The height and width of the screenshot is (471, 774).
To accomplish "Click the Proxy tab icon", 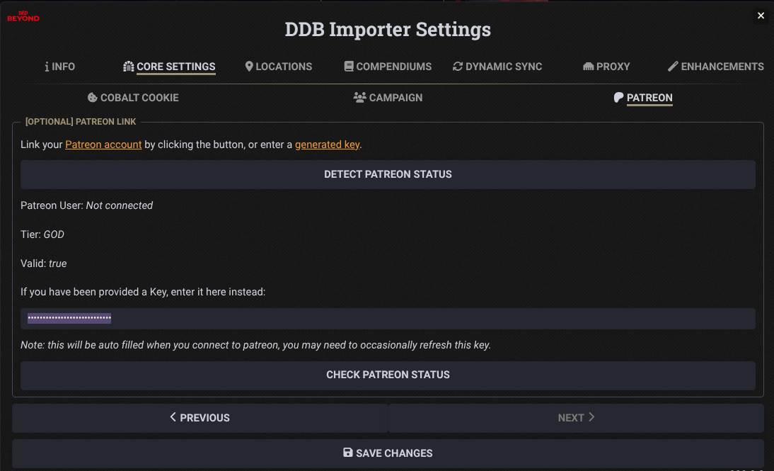I will 588,67.
